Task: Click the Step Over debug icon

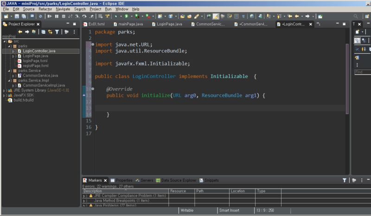Action: 84,16
